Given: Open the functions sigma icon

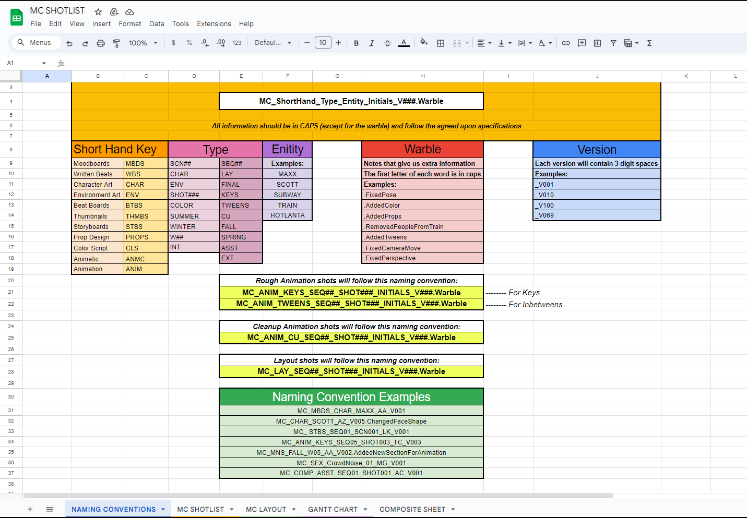Looking at the screenshot, I should click(x=649, y=43).
